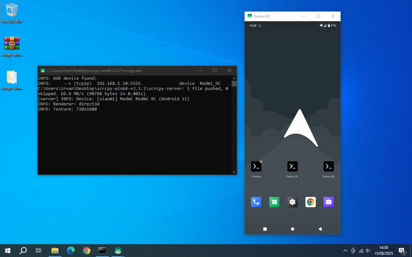Open the network status tray icon

pyautogui.click(x=361, y=251)
